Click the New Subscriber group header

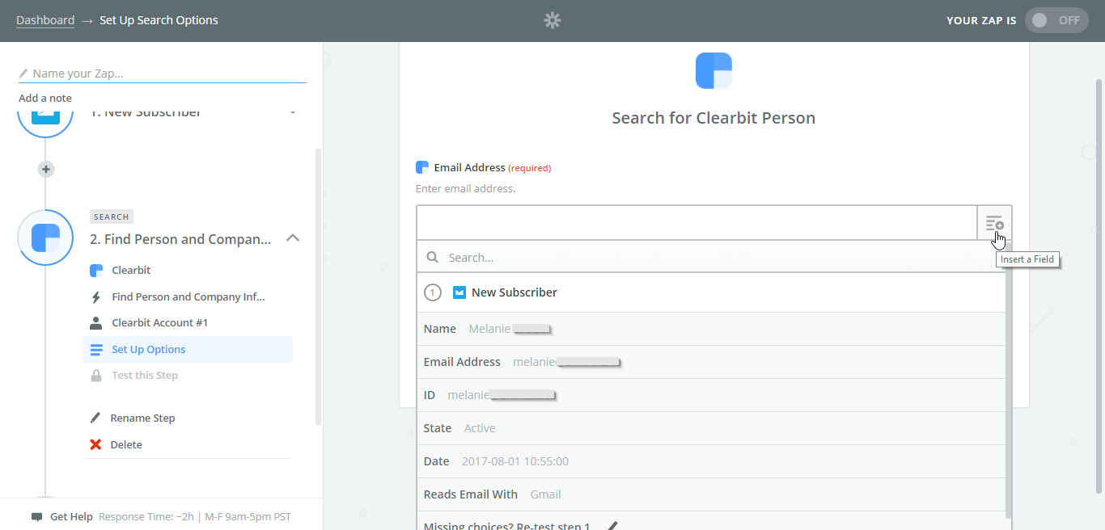point(712,292)
